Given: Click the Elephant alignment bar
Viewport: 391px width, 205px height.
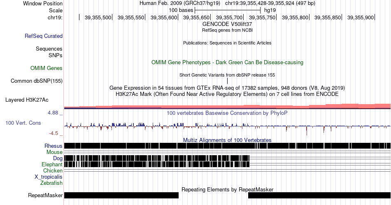Looking at the screenshot, I should point(157,164).
